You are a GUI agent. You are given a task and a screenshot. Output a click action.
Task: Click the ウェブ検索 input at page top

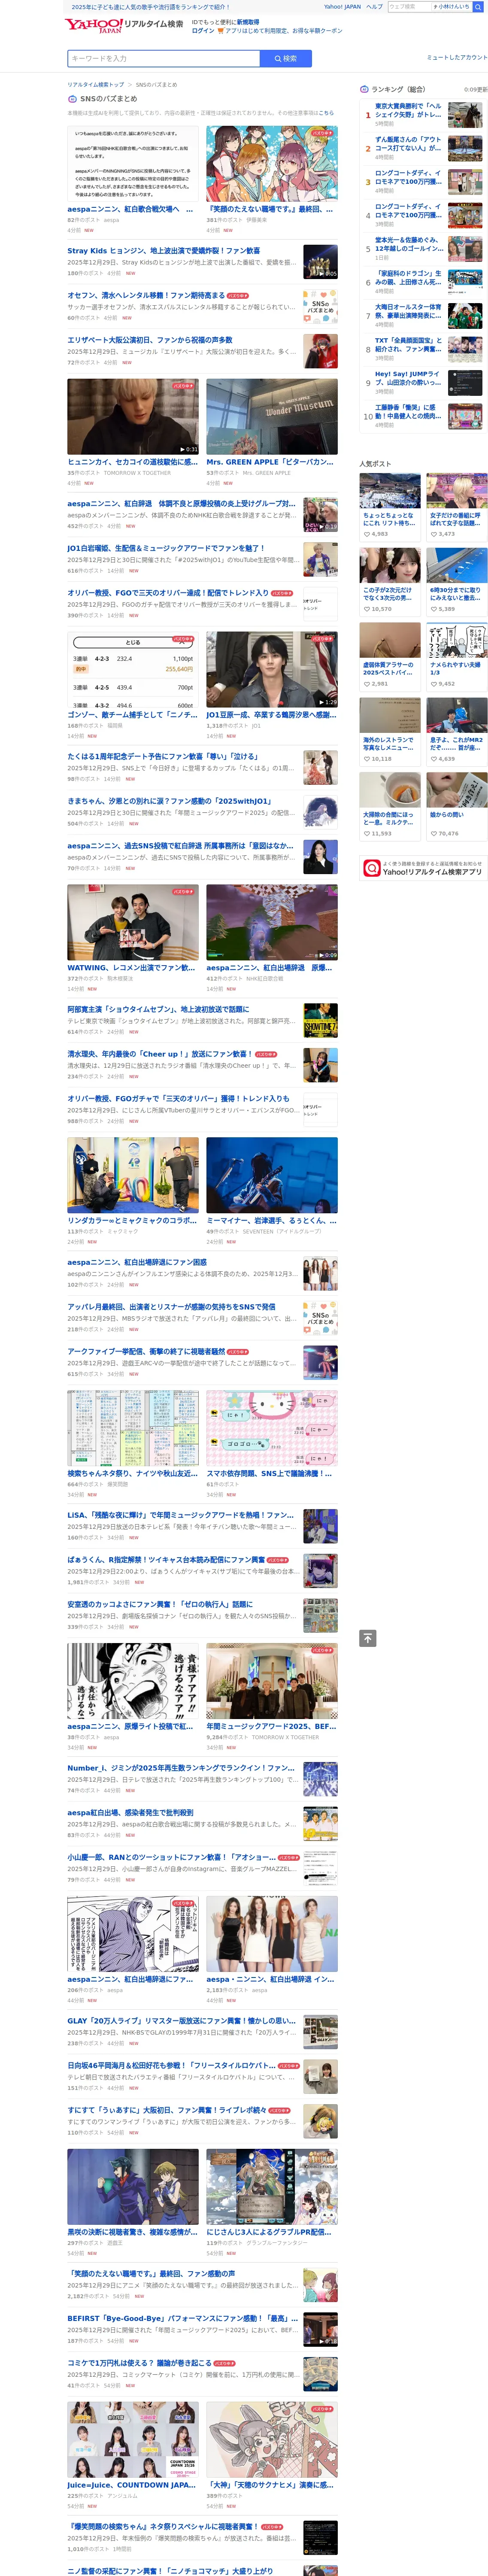[x=409, y=7]
